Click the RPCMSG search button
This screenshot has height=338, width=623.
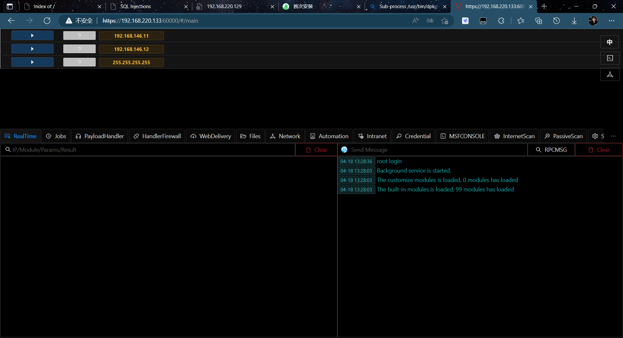(x=551, y=150)
